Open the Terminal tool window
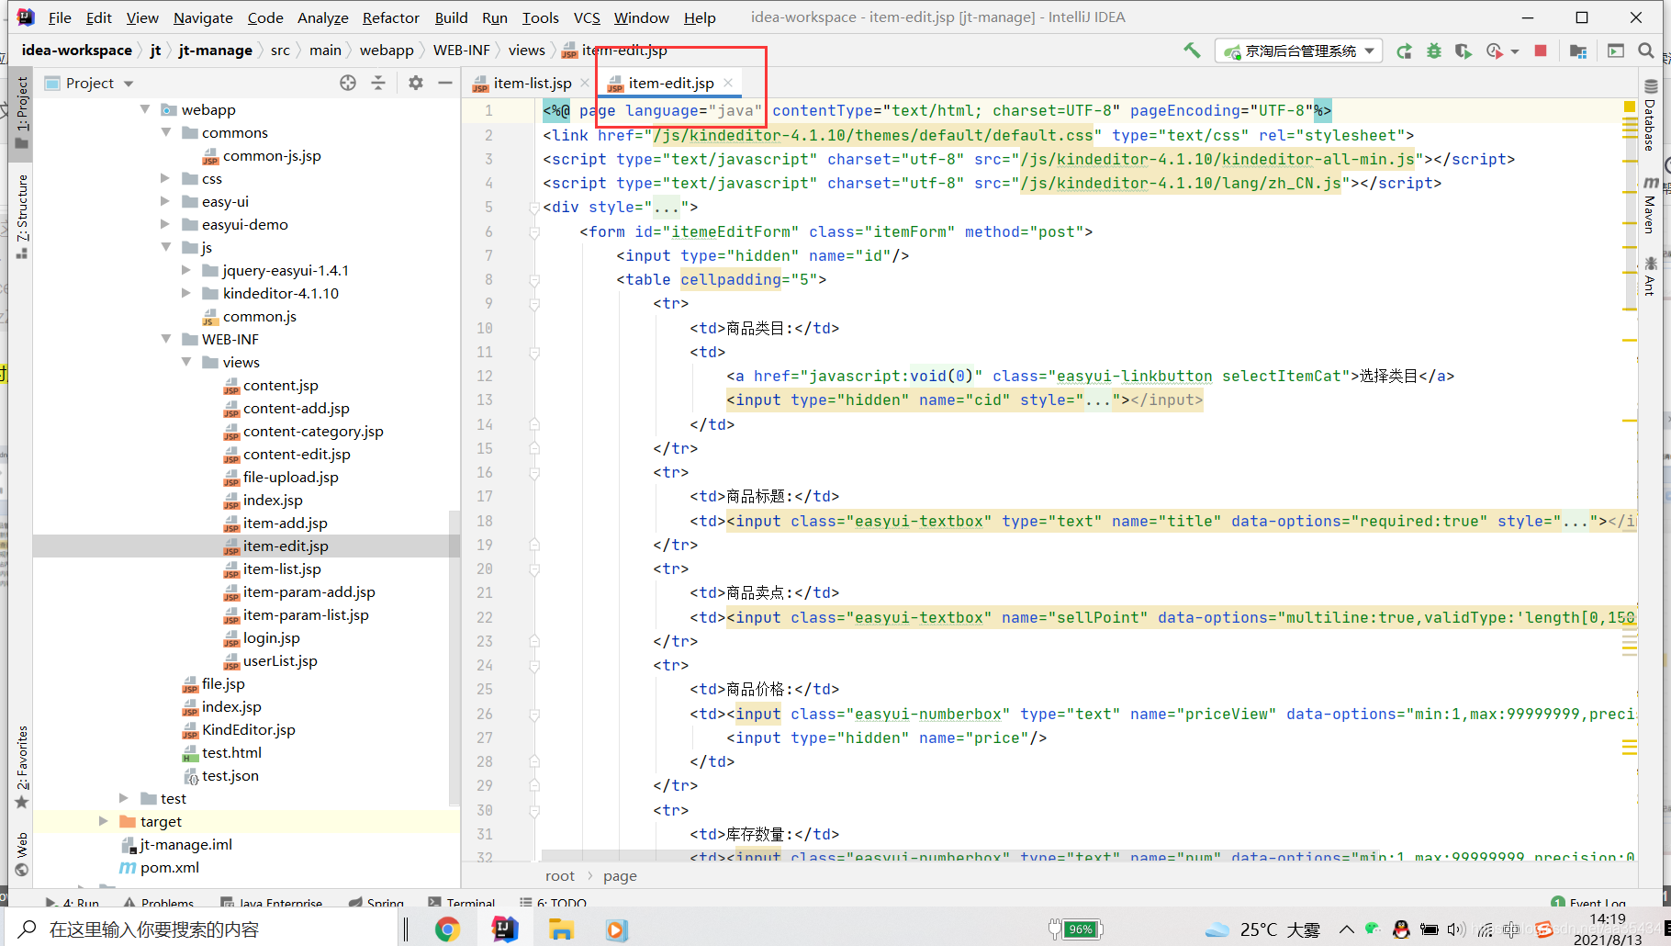The height and width of the screenshot is (946, 1671). [x=461, y=903]
